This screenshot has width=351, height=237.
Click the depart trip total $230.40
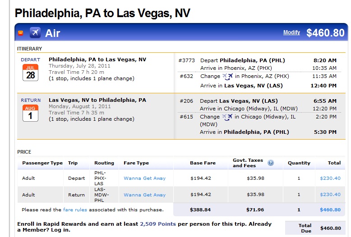pyautogui.click(x=330, y=178)
